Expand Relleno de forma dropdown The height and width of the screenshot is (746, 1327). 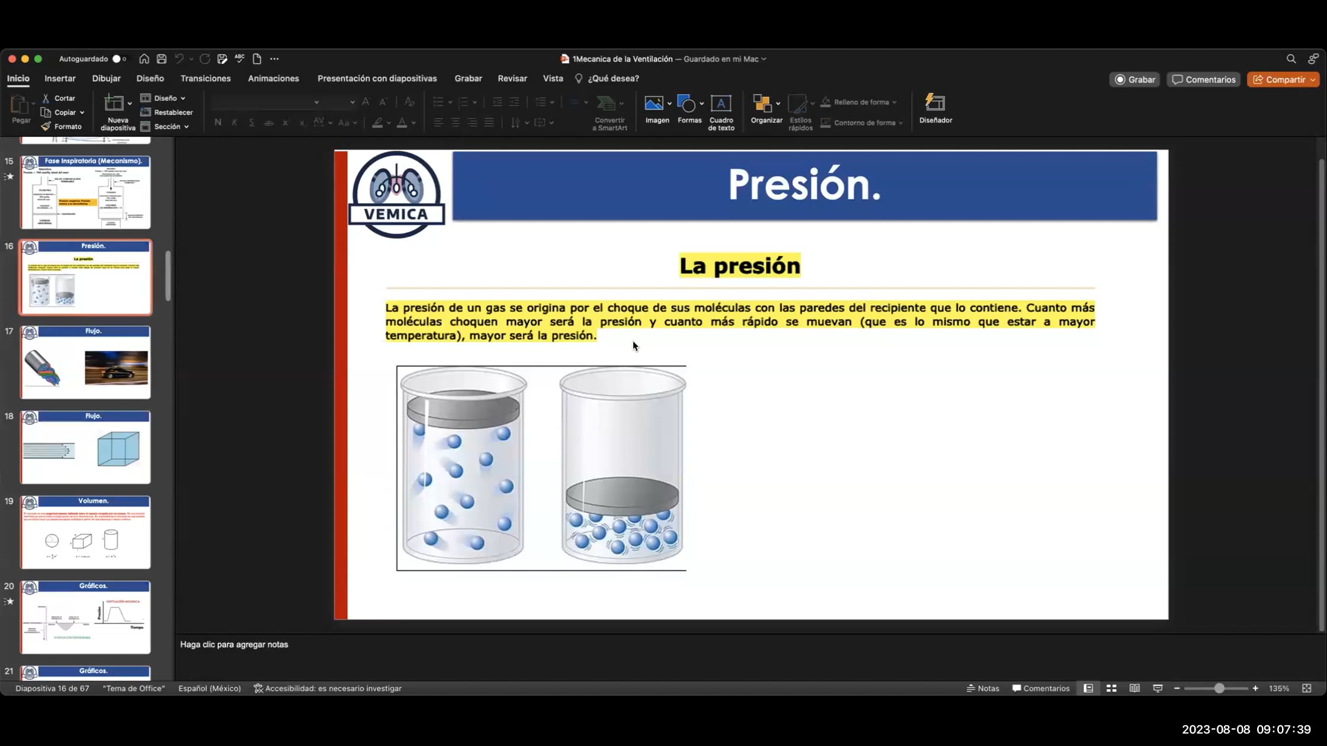(x=895, y=102)
